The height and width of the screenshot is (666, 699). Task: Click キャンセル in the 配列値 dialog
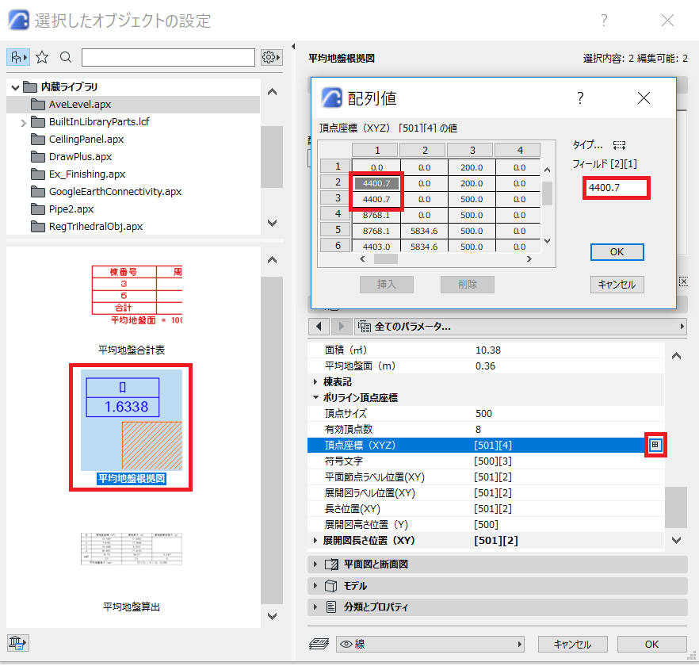(x=617, y=285)
